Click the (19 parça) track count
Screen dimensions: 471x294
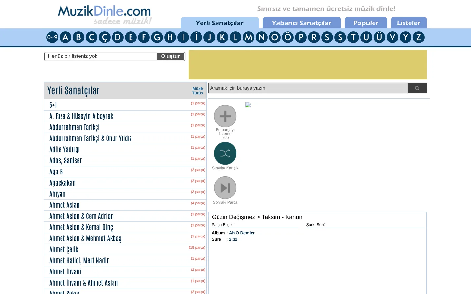197,247
